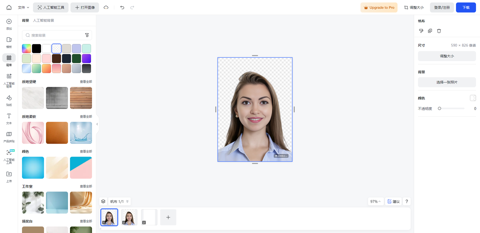Screen dimensions: 480x233
Task: Select the dark brown color swatch
Action: [x=56, y=58]
